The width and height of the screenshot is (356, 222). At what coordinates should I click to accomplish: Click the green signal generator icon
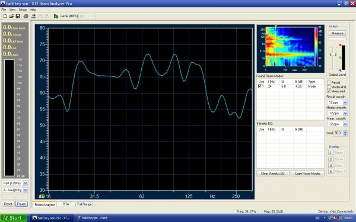tap(56, 16)
